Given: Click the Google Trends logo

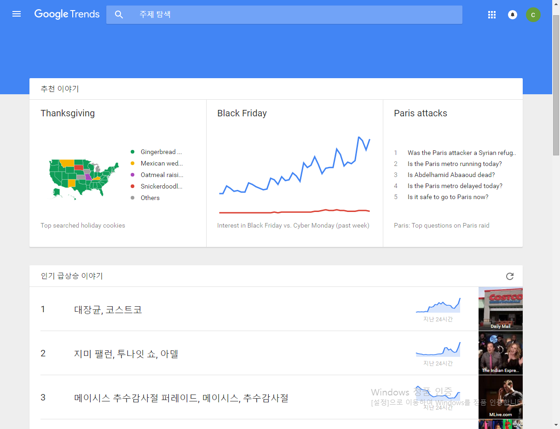Looking at the screenshot, I should pos(67,14).
